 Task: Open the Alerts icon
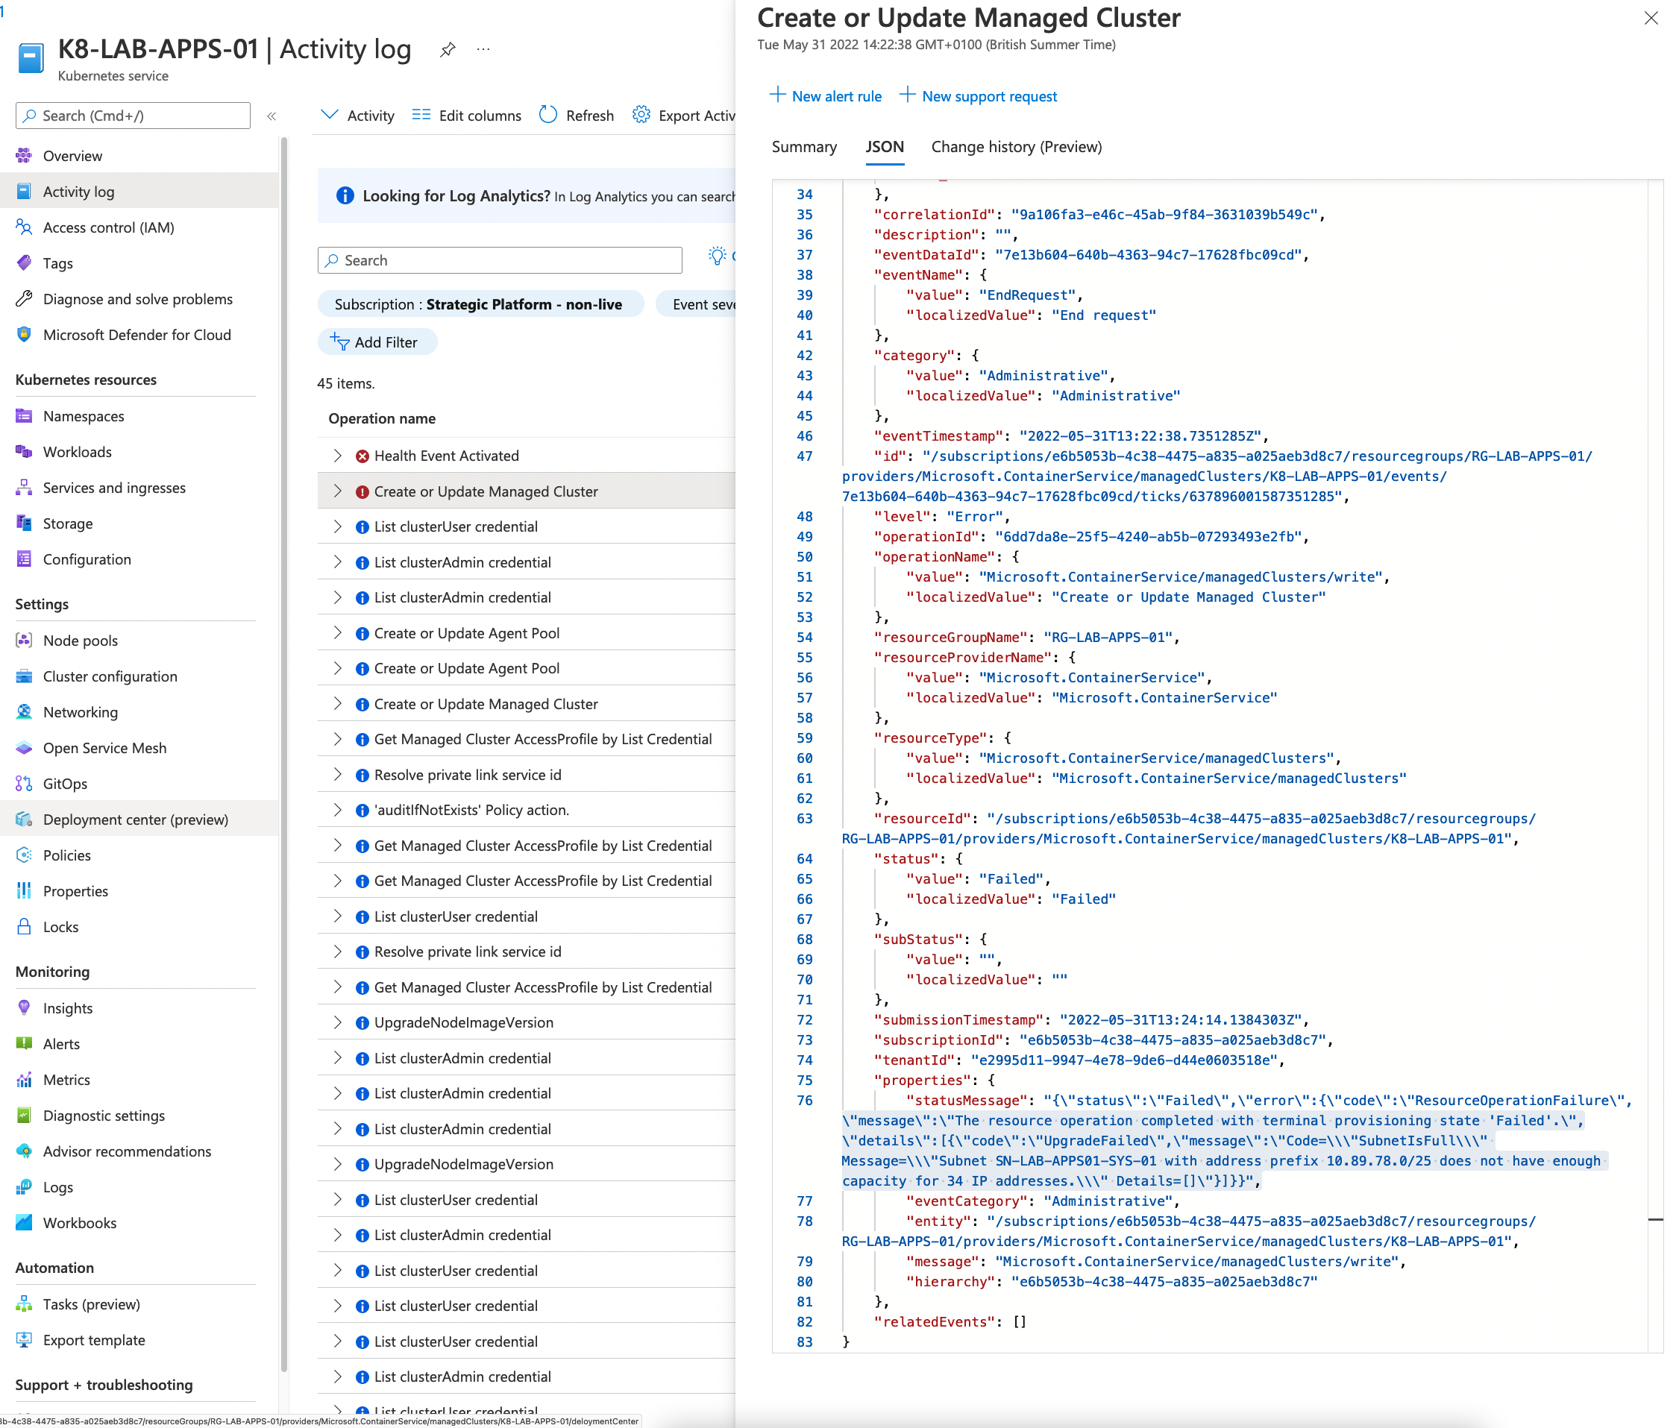coord(25,1043)
